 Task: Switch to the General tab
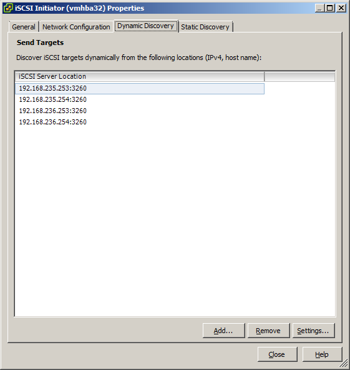[24, 27]
